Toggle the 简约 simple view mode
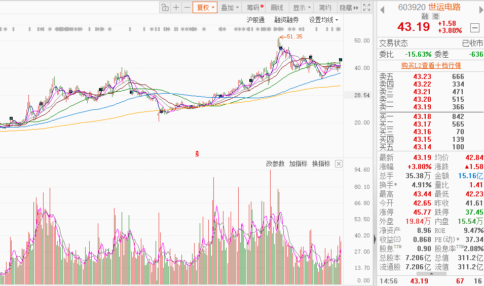The image size is (484, 286). (x=325, y=8)
